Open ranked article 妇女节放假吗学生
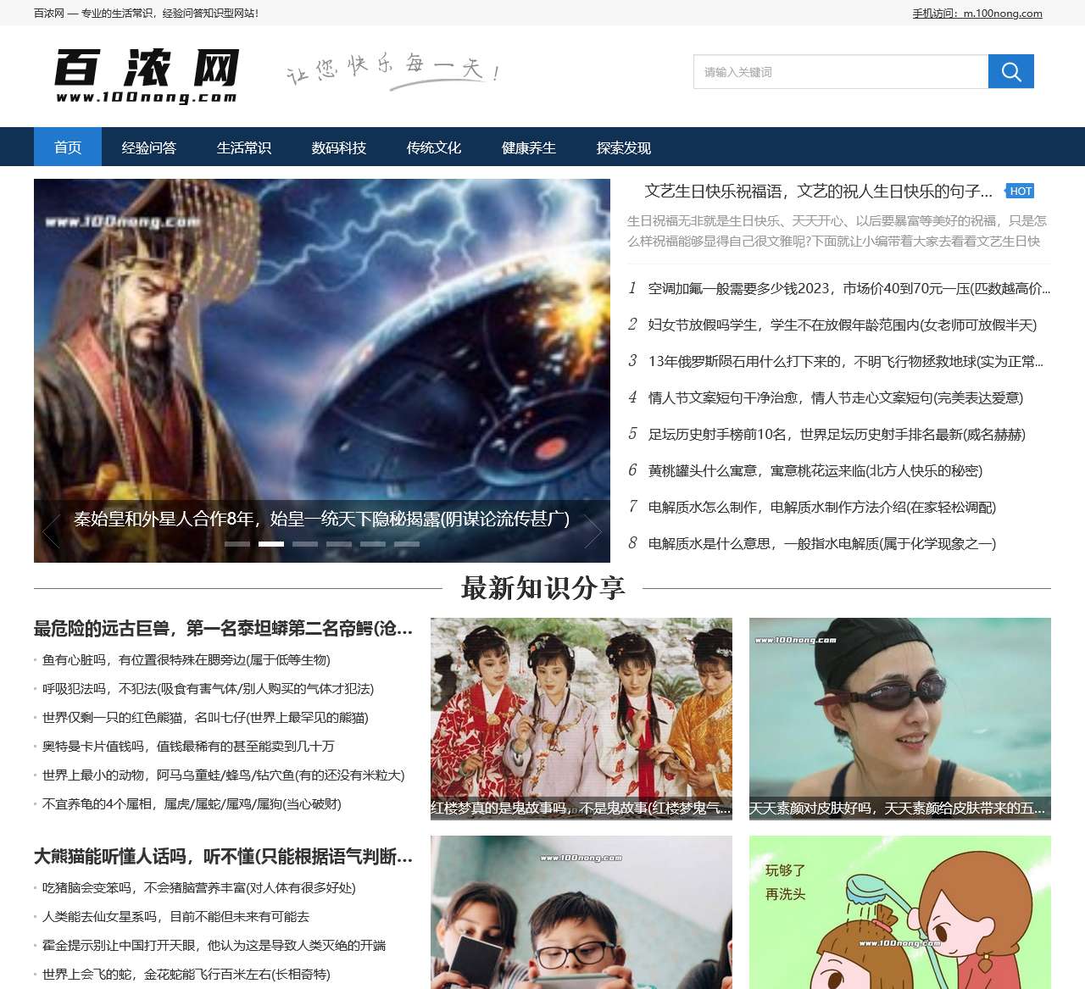The height and width of the screenshot is (989, 1085). pos(842,325)
